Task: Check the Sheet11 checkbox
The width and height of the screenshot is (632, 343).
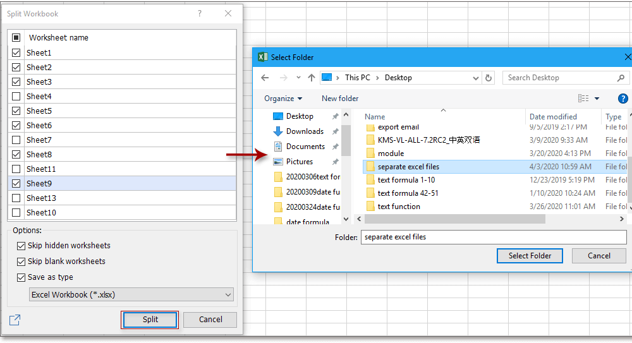Action: tap(16, 169)
